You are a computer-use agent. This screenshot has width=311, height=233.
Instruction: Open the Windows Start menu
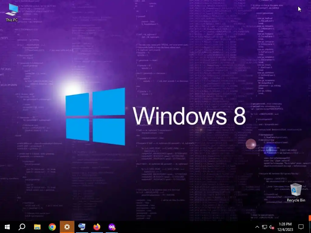tap(7, 227)
